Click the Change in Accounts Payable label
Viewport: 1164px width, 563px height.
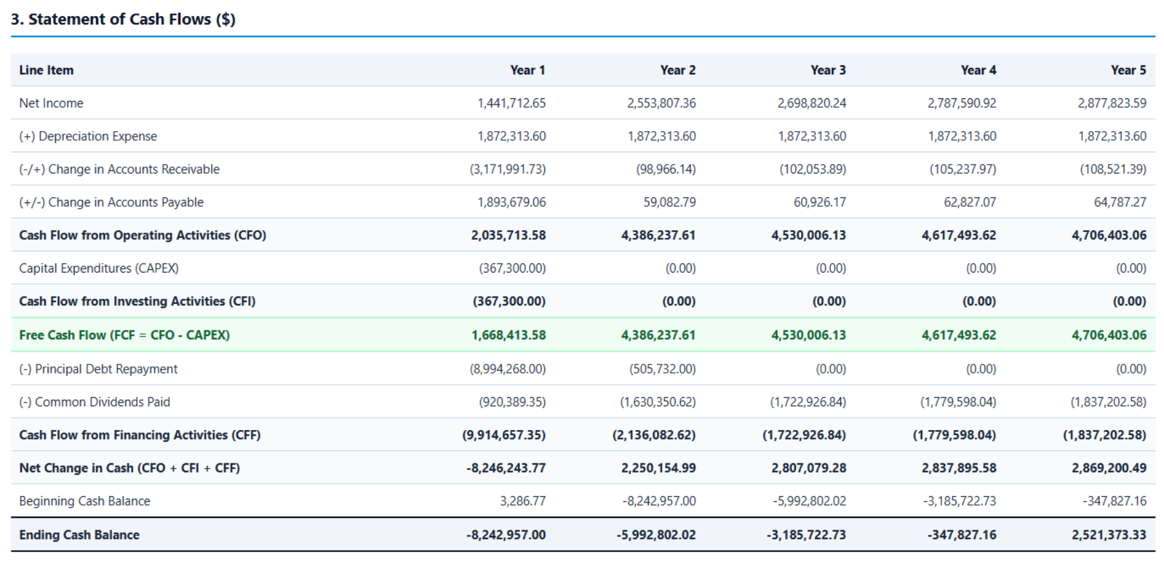tap(111, 202)
